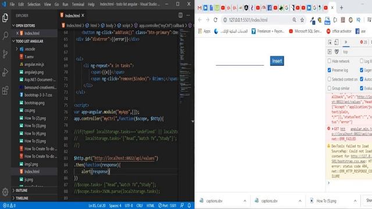This screenshot has height=209, width=372.
Task: Expand the GET error entry in console
Action: coord(332,129)
